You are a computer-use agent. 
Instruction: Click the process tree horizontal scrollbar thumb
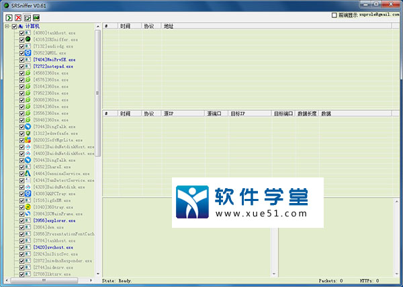(x=44, y=280)
